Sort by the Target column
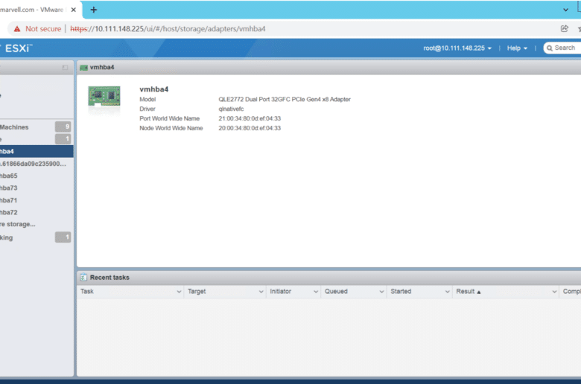 [197, 292]
